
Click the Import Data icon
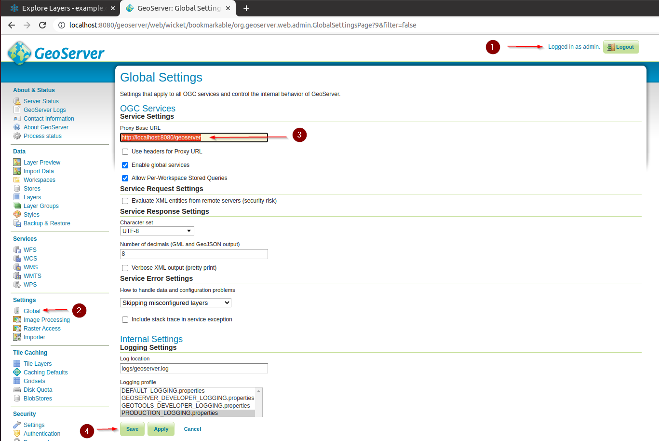[x=17, y=171]
